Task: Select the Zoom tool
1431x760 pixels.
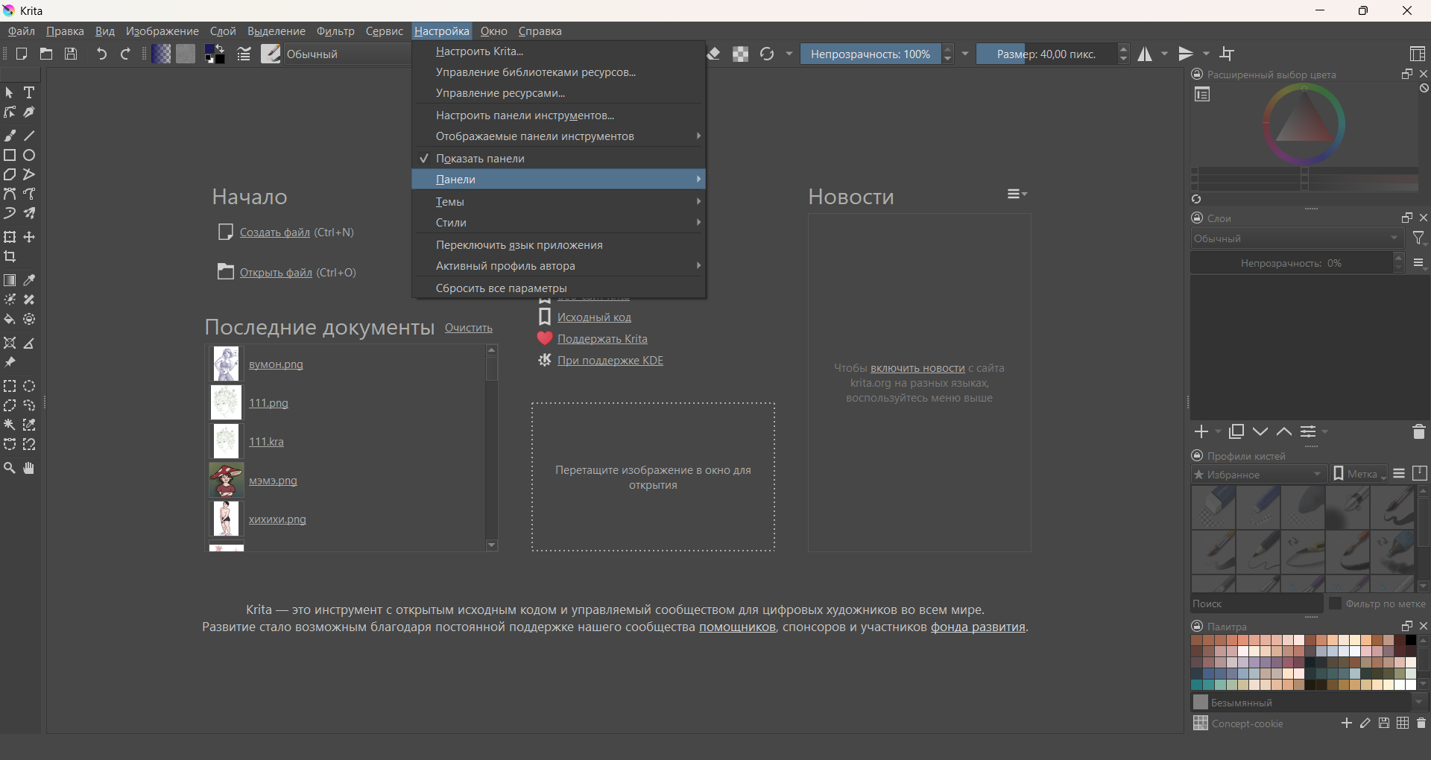Action: tap(10, 468)
